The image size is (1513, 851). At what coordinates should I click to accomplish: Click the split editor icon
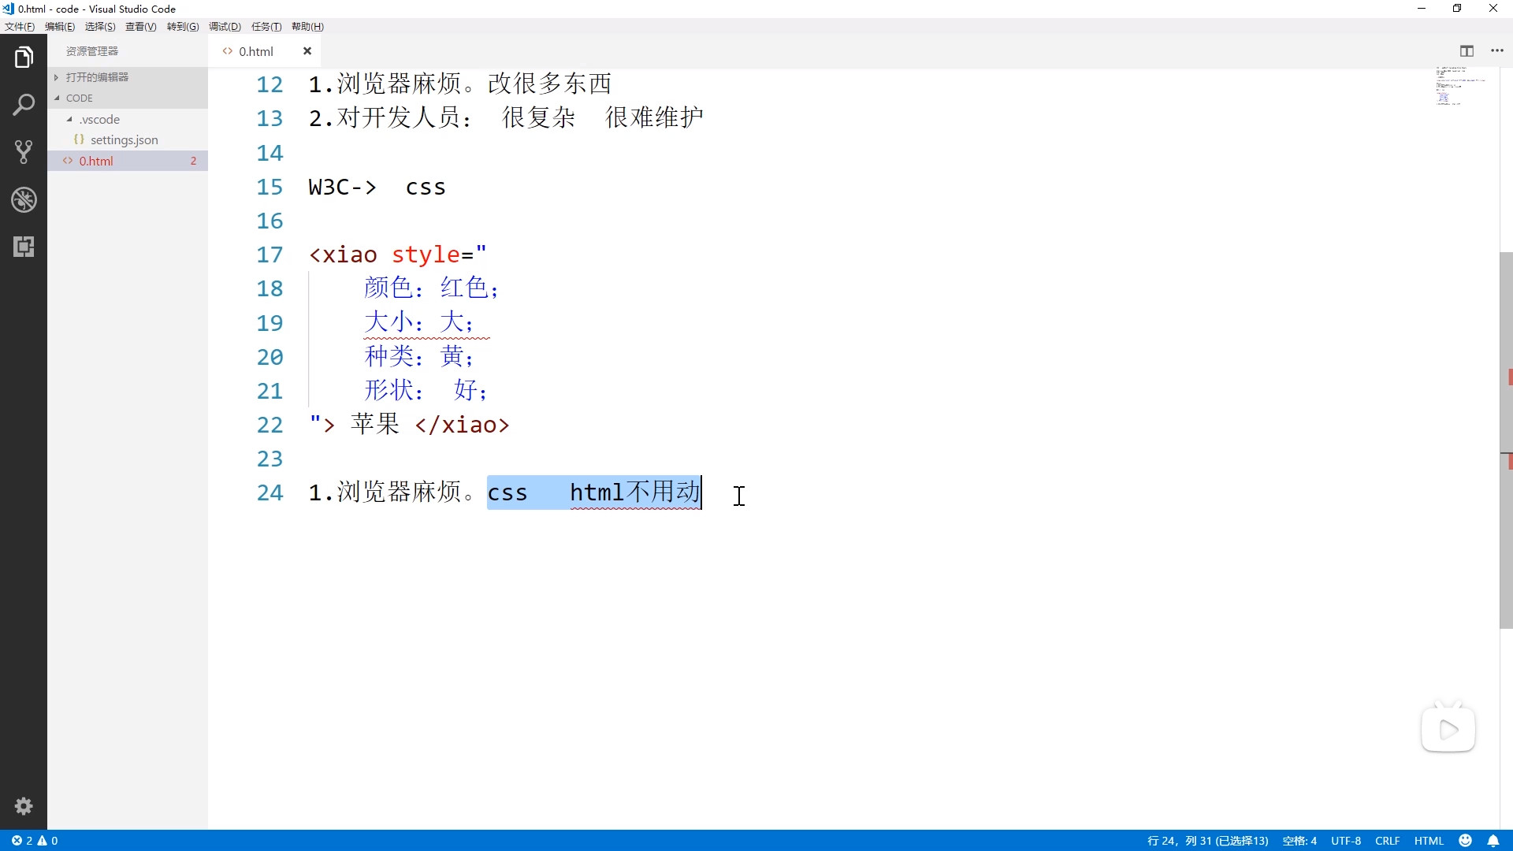click(1467, 51)
